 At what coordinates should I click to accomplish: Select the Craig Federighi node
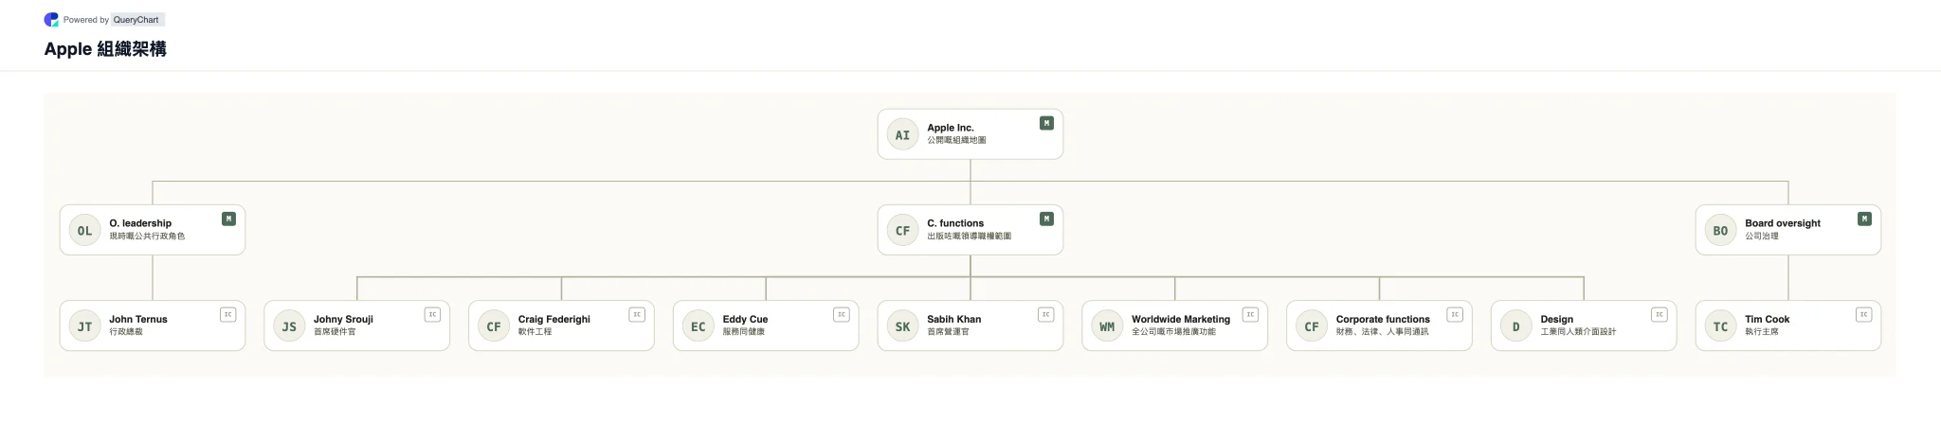tap(561, 325)
